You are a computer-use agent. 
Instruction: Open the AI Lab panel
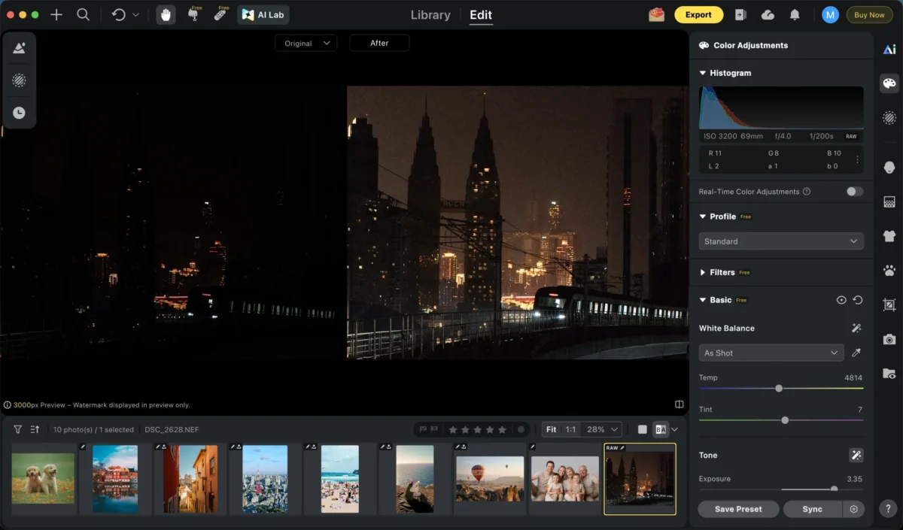(x=263, y=15)
